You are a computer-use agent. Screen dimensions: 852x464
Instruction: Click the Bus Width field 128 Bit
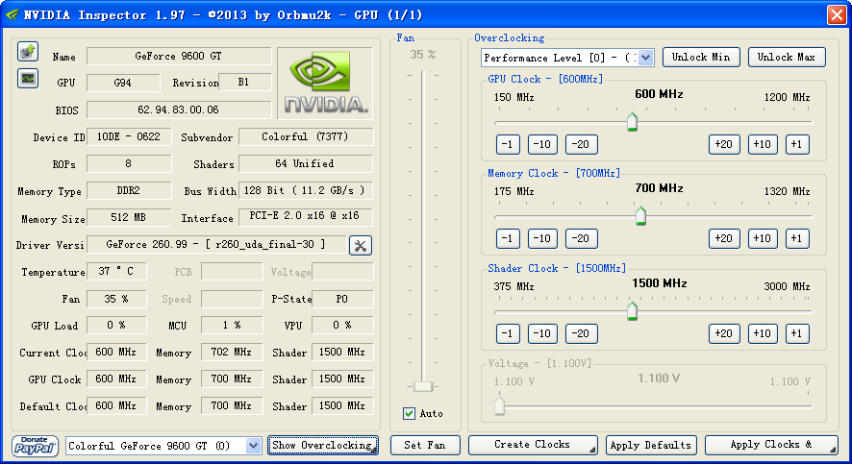tap(306, 190)
